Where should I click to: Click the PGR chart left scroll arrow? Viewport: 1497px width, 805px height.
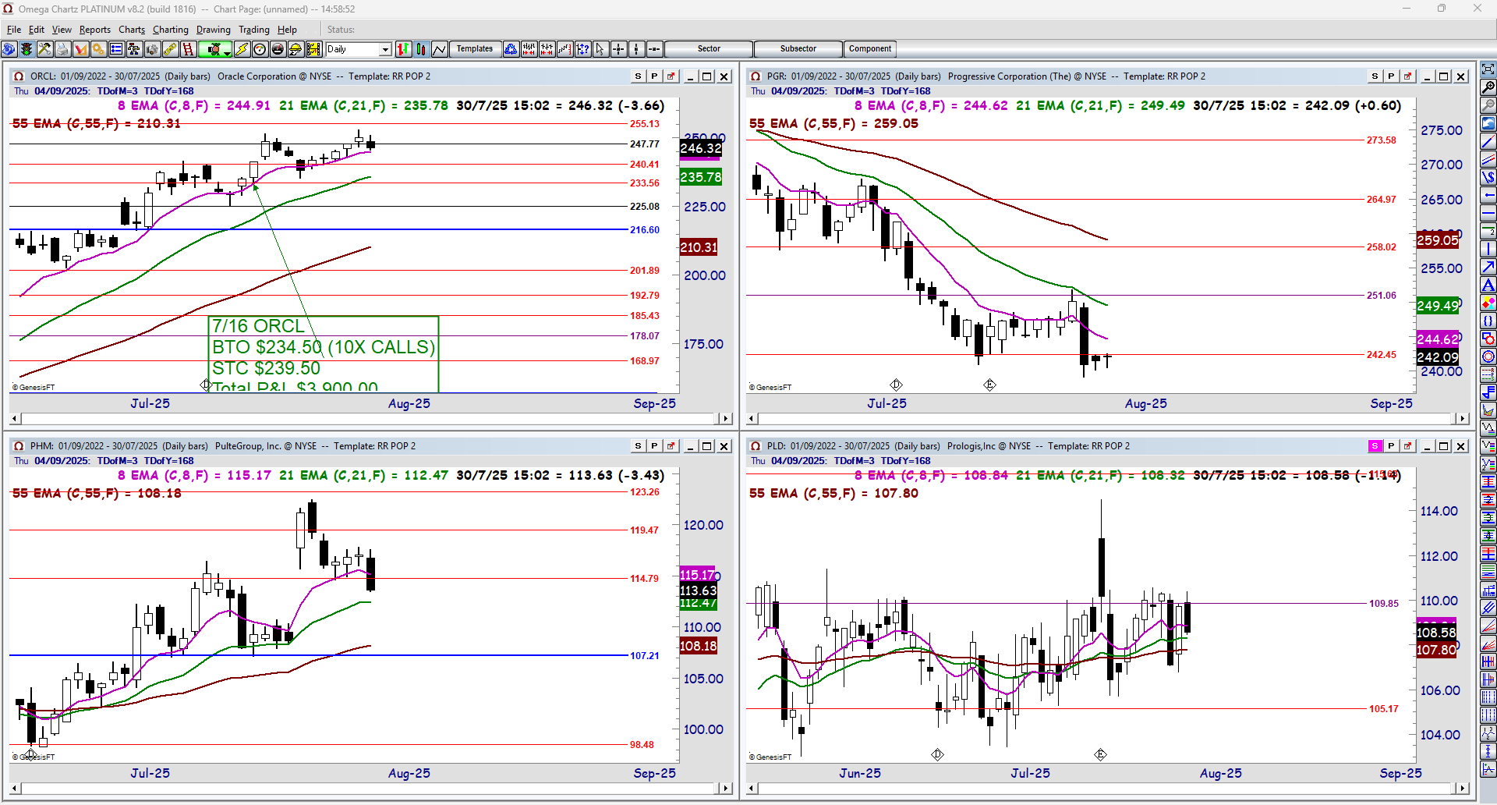click(752, 419)
